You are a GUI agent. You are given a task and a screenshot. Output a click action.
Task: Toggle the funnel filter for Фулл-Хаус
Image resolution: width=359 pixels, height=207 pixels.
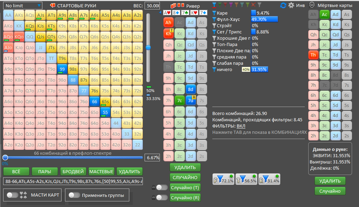(214, 20)
